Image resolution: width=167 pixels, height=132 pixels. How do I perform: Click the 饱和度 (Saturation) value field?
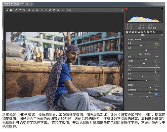[156, 94]
